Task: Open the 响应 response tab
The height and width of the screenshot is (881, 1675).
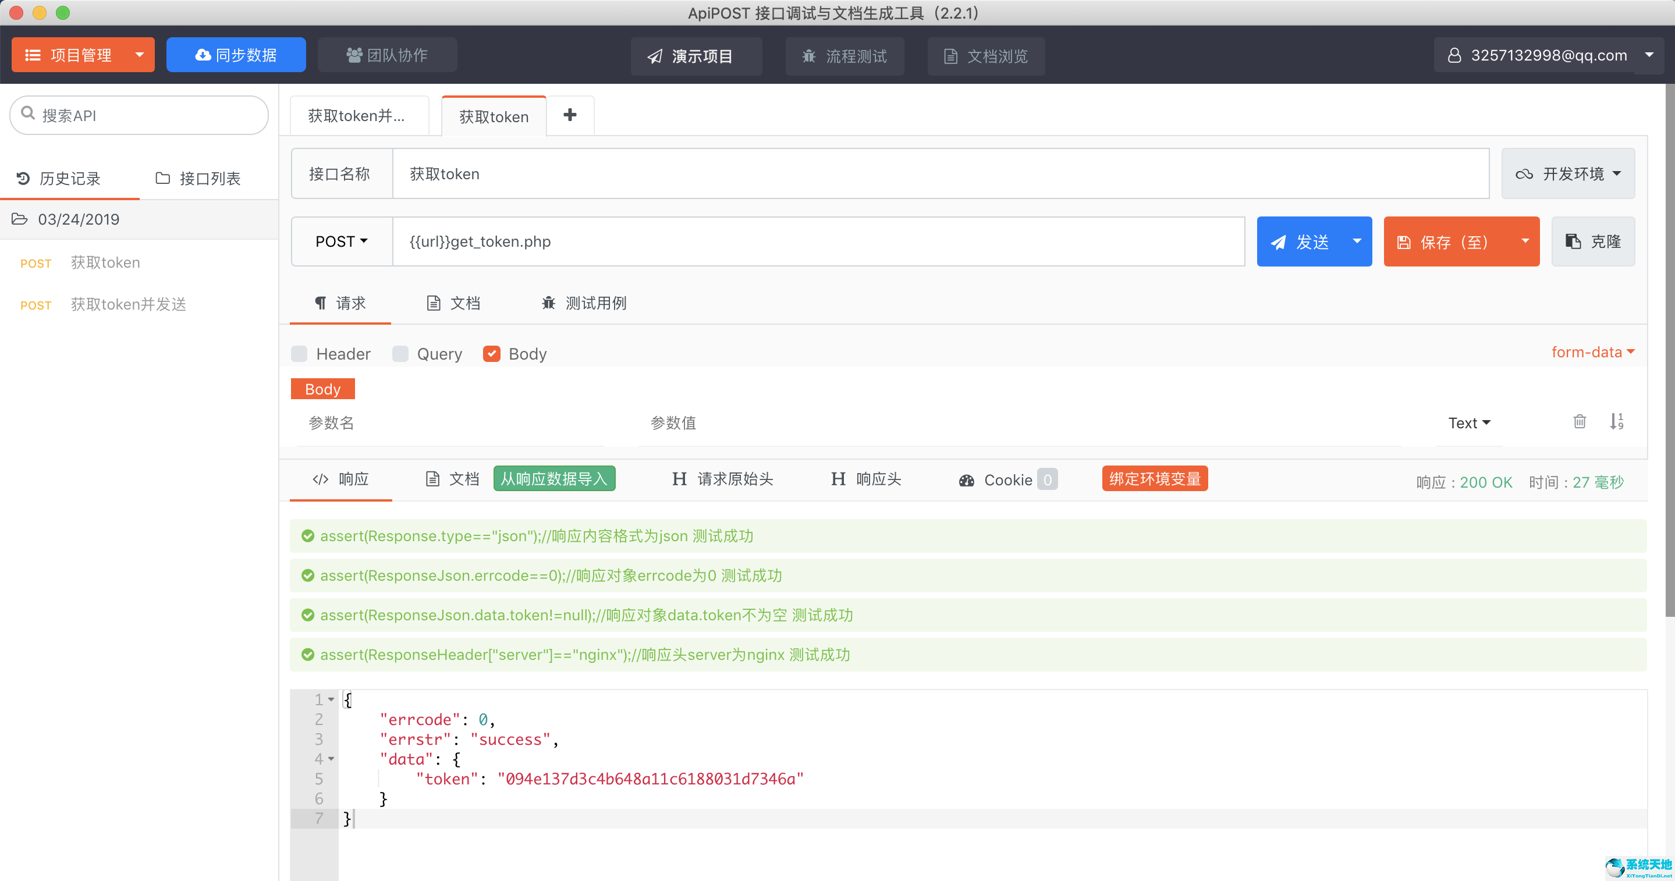Action: (340, 479)
